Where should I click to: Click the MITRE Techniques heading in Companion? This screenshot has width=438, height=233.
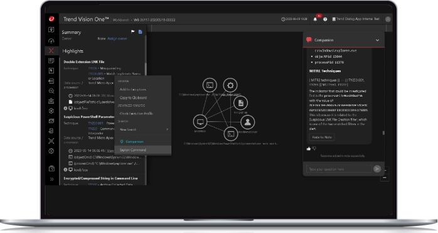(x=325, y=71)
